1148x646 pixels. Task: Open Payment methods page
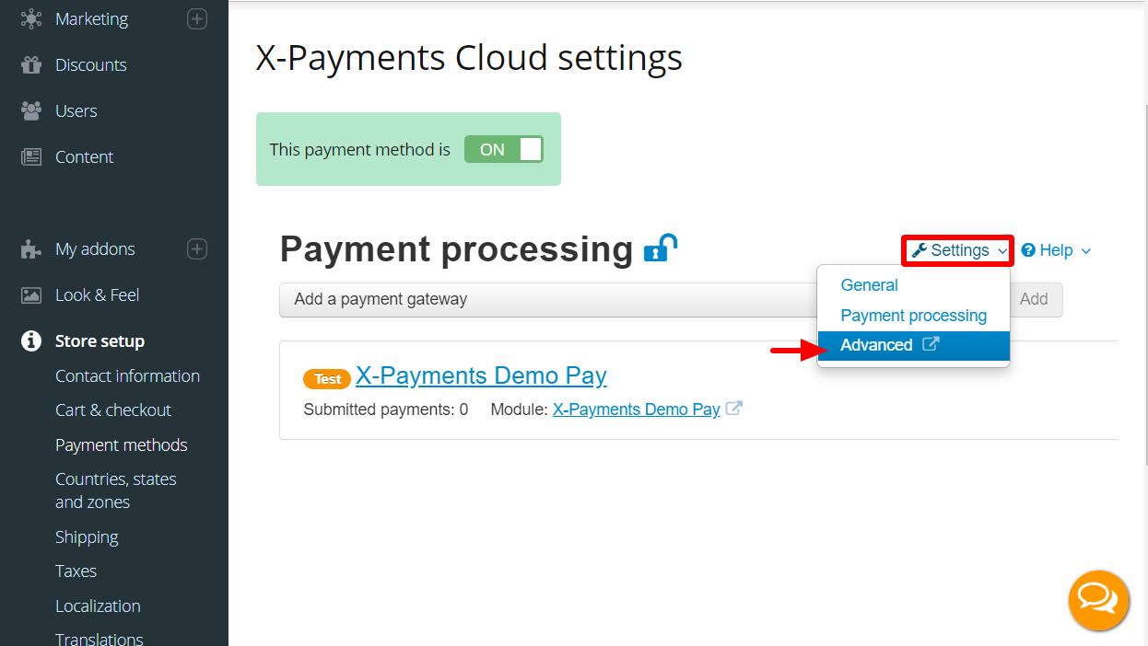(x=121, y=444)
